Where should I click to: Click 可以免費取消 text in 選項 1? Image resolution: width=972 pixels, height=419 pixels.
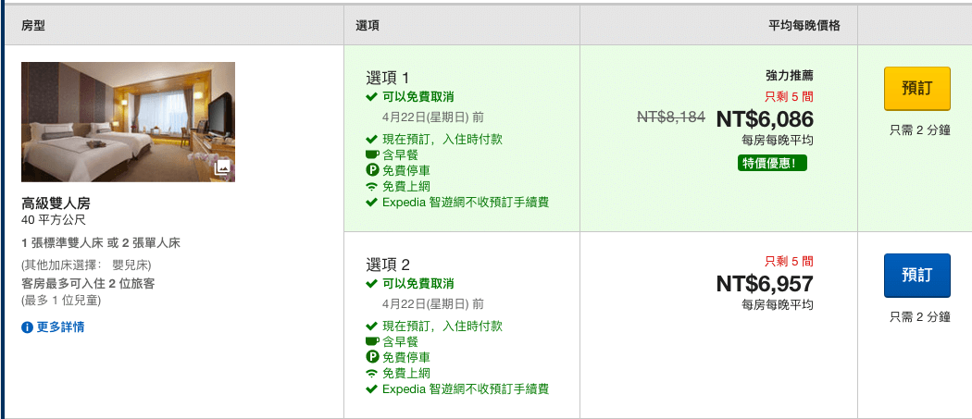(x=417, y=96)
